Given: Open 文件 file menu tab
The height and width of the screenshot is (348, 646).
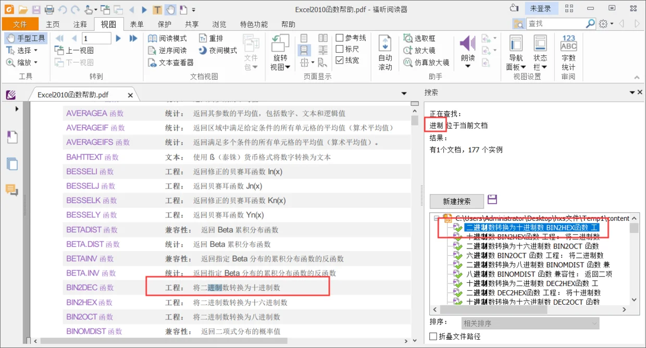Looking at the screenshot, I should tap(20, 24).
